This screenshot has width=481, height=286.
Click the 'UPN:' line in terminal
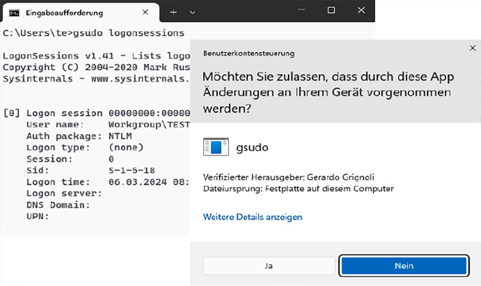38,216
